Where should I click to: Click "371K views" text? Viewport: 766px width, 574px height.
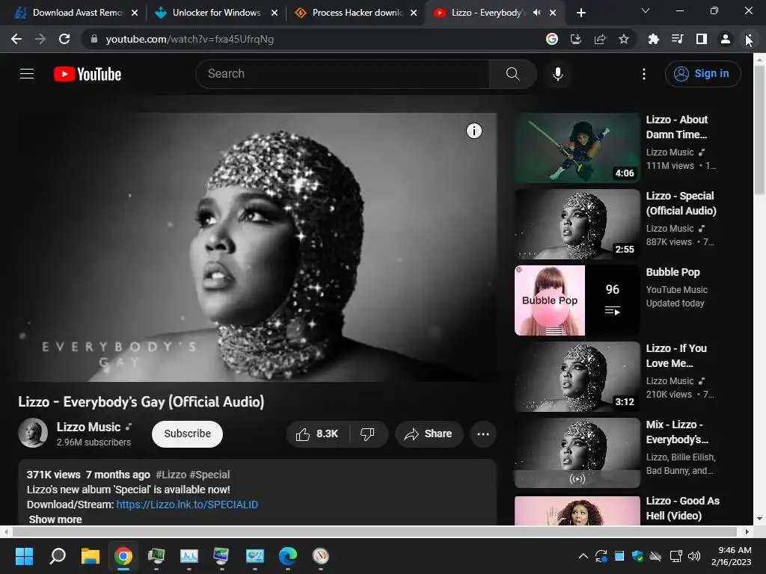(x=53, y=475)
